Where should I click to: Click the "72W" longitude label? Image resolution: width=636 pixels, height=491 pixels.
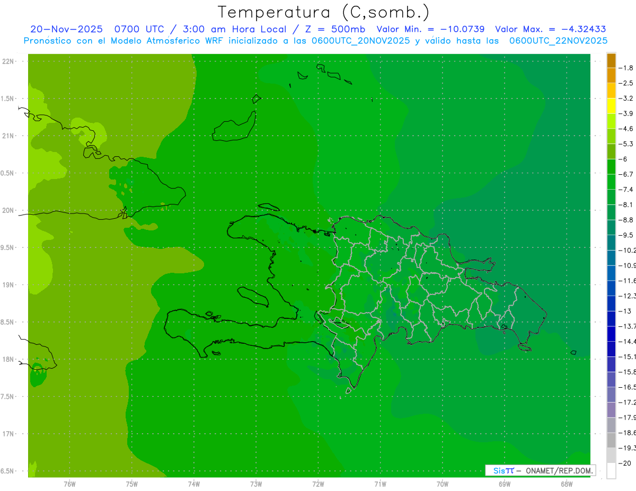(x=318, y=484)
